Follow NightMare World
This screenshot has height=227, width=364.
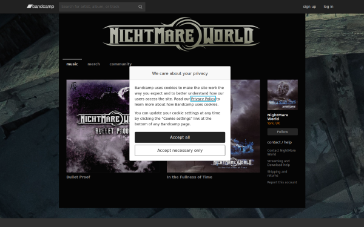283,132
